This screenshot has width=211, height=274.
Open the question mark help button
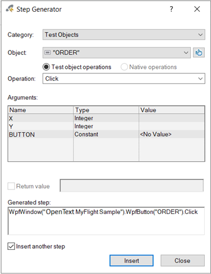[x=171, y=9]
